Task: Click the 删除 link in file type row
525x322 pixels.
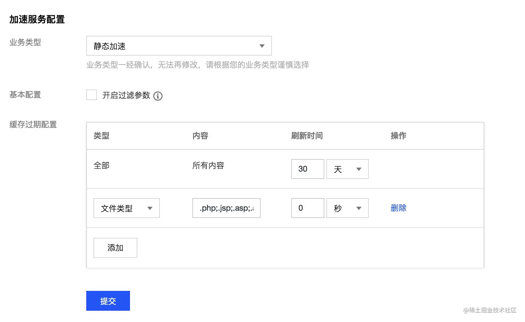Action: tap(398, 208)
